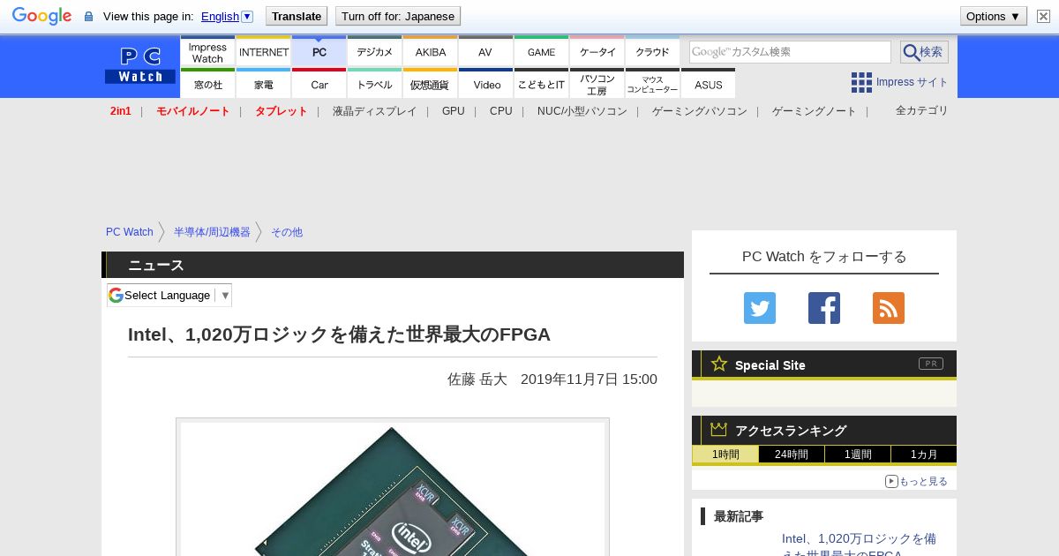Open the クラウド tab

(x=653, y=51)
